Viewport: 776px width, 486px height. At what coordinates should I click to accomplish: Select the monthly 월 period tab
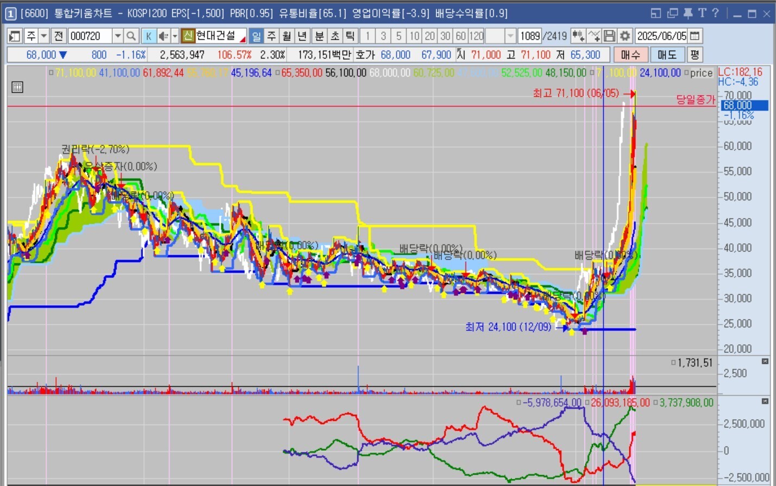[x=287, y=36]
